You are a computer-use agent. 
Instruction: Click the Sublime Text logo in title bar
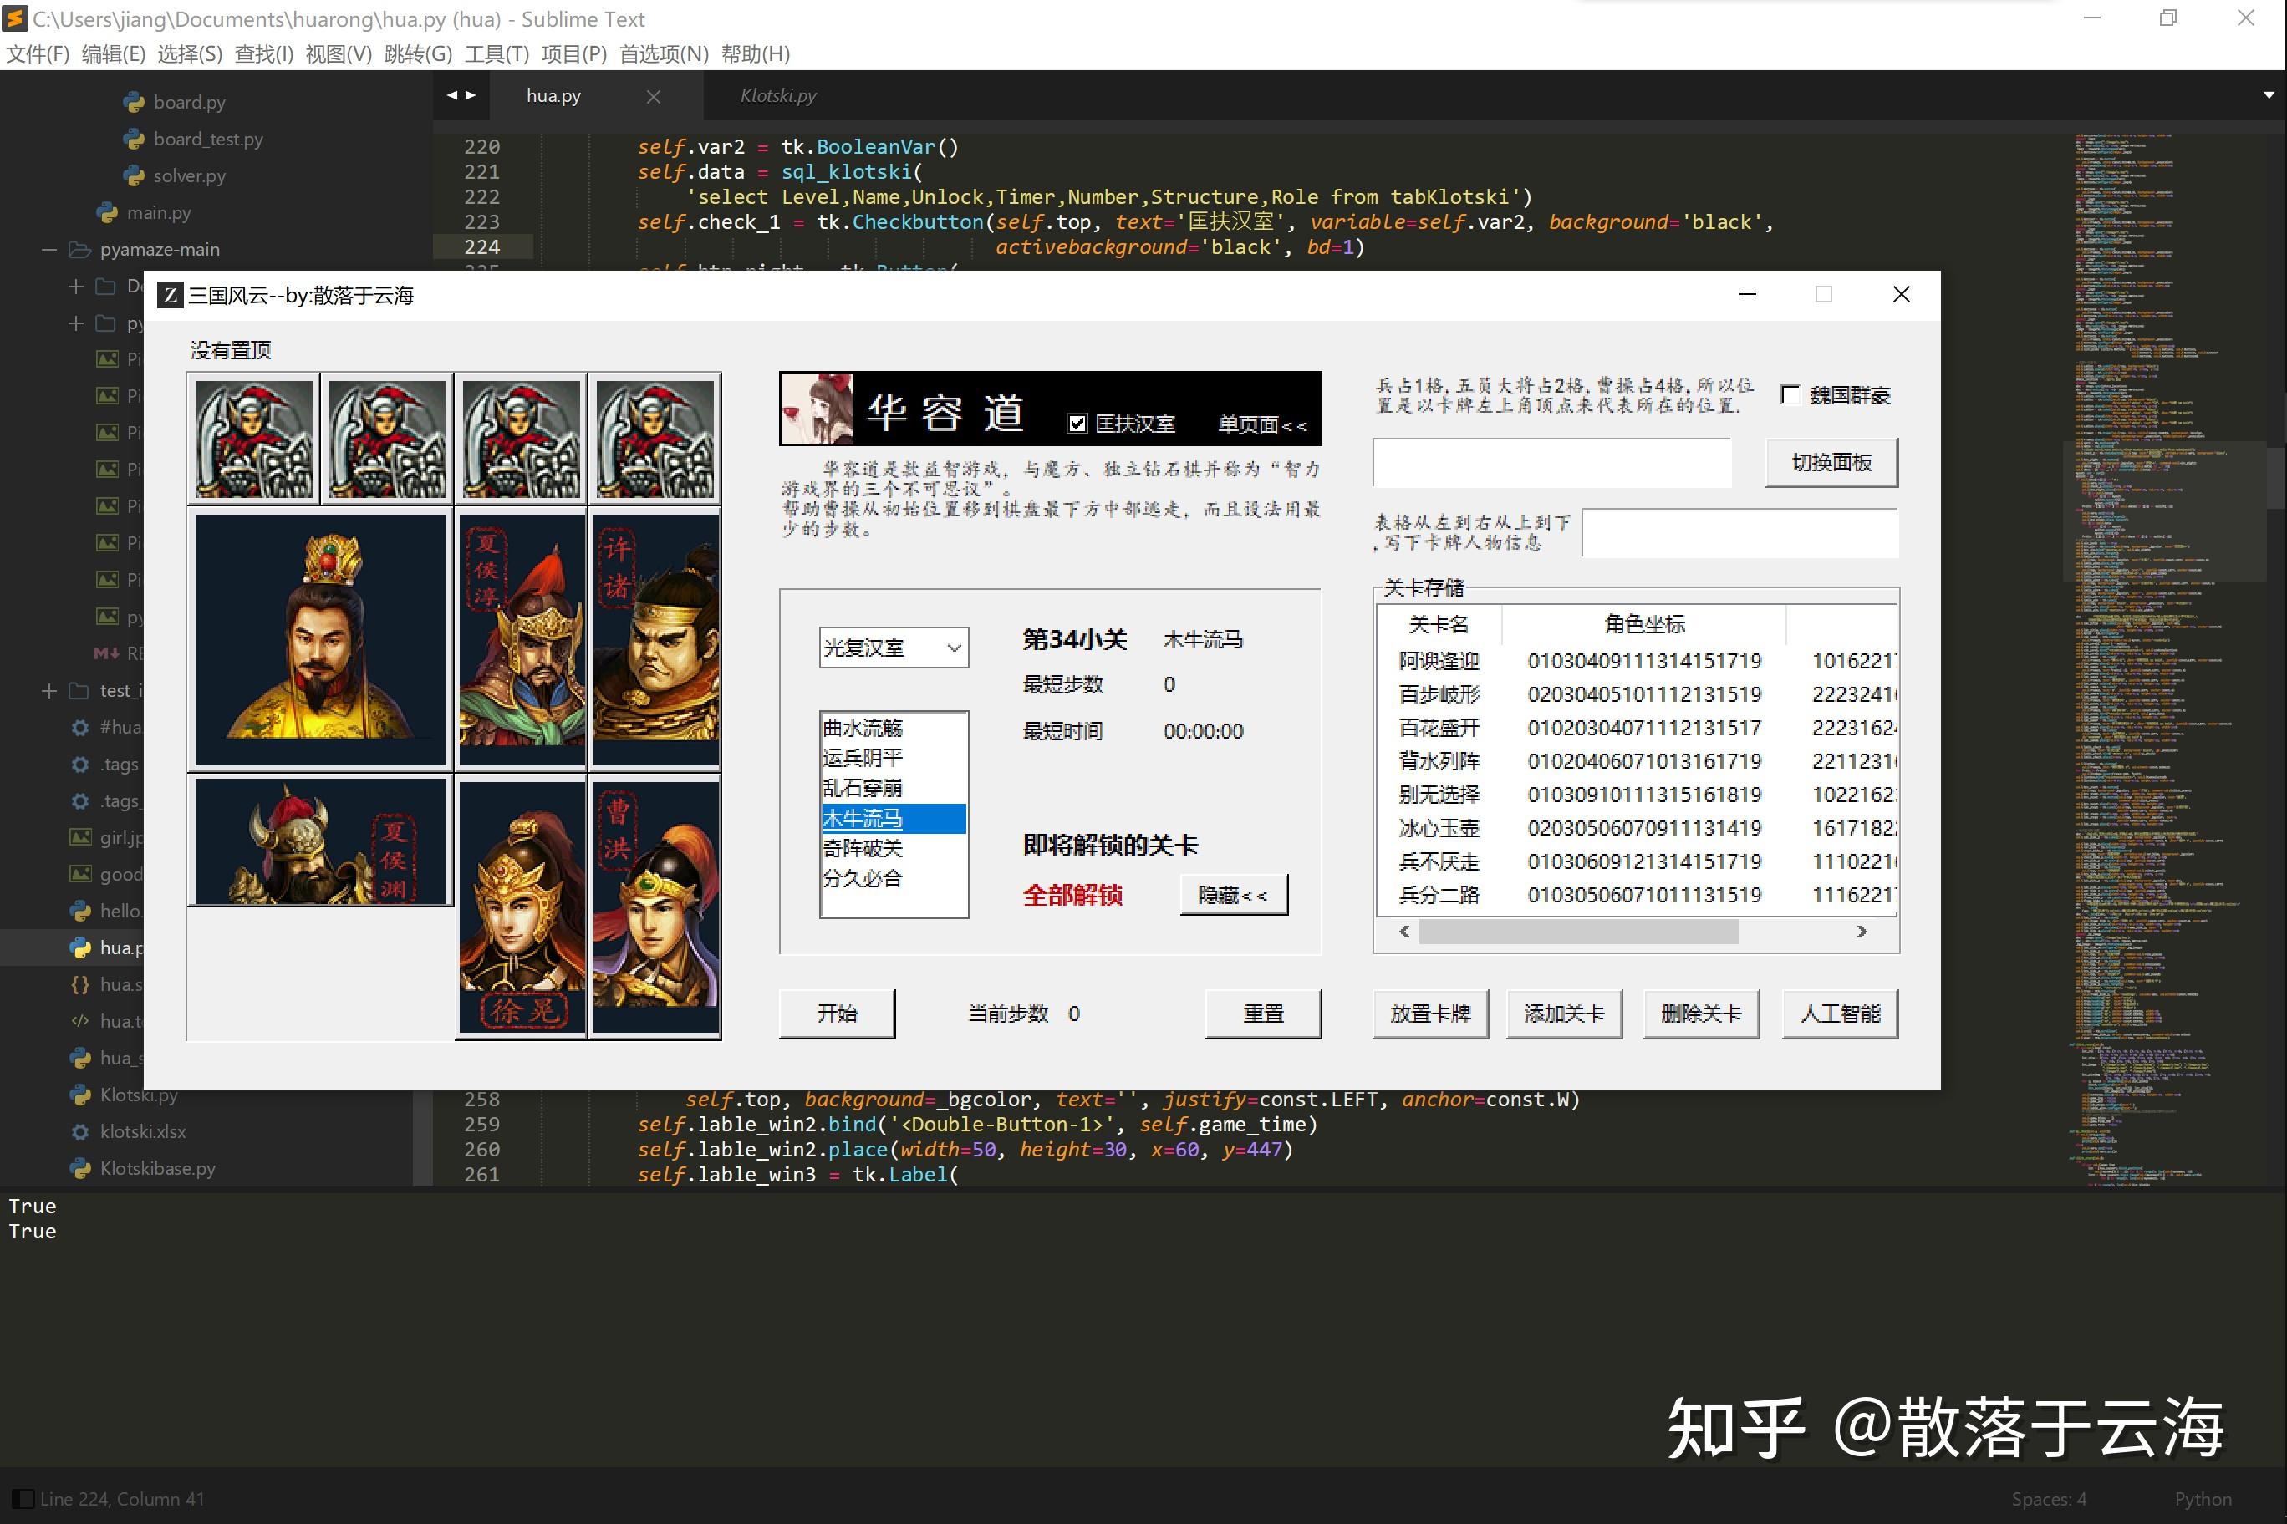tap(14, 18)
